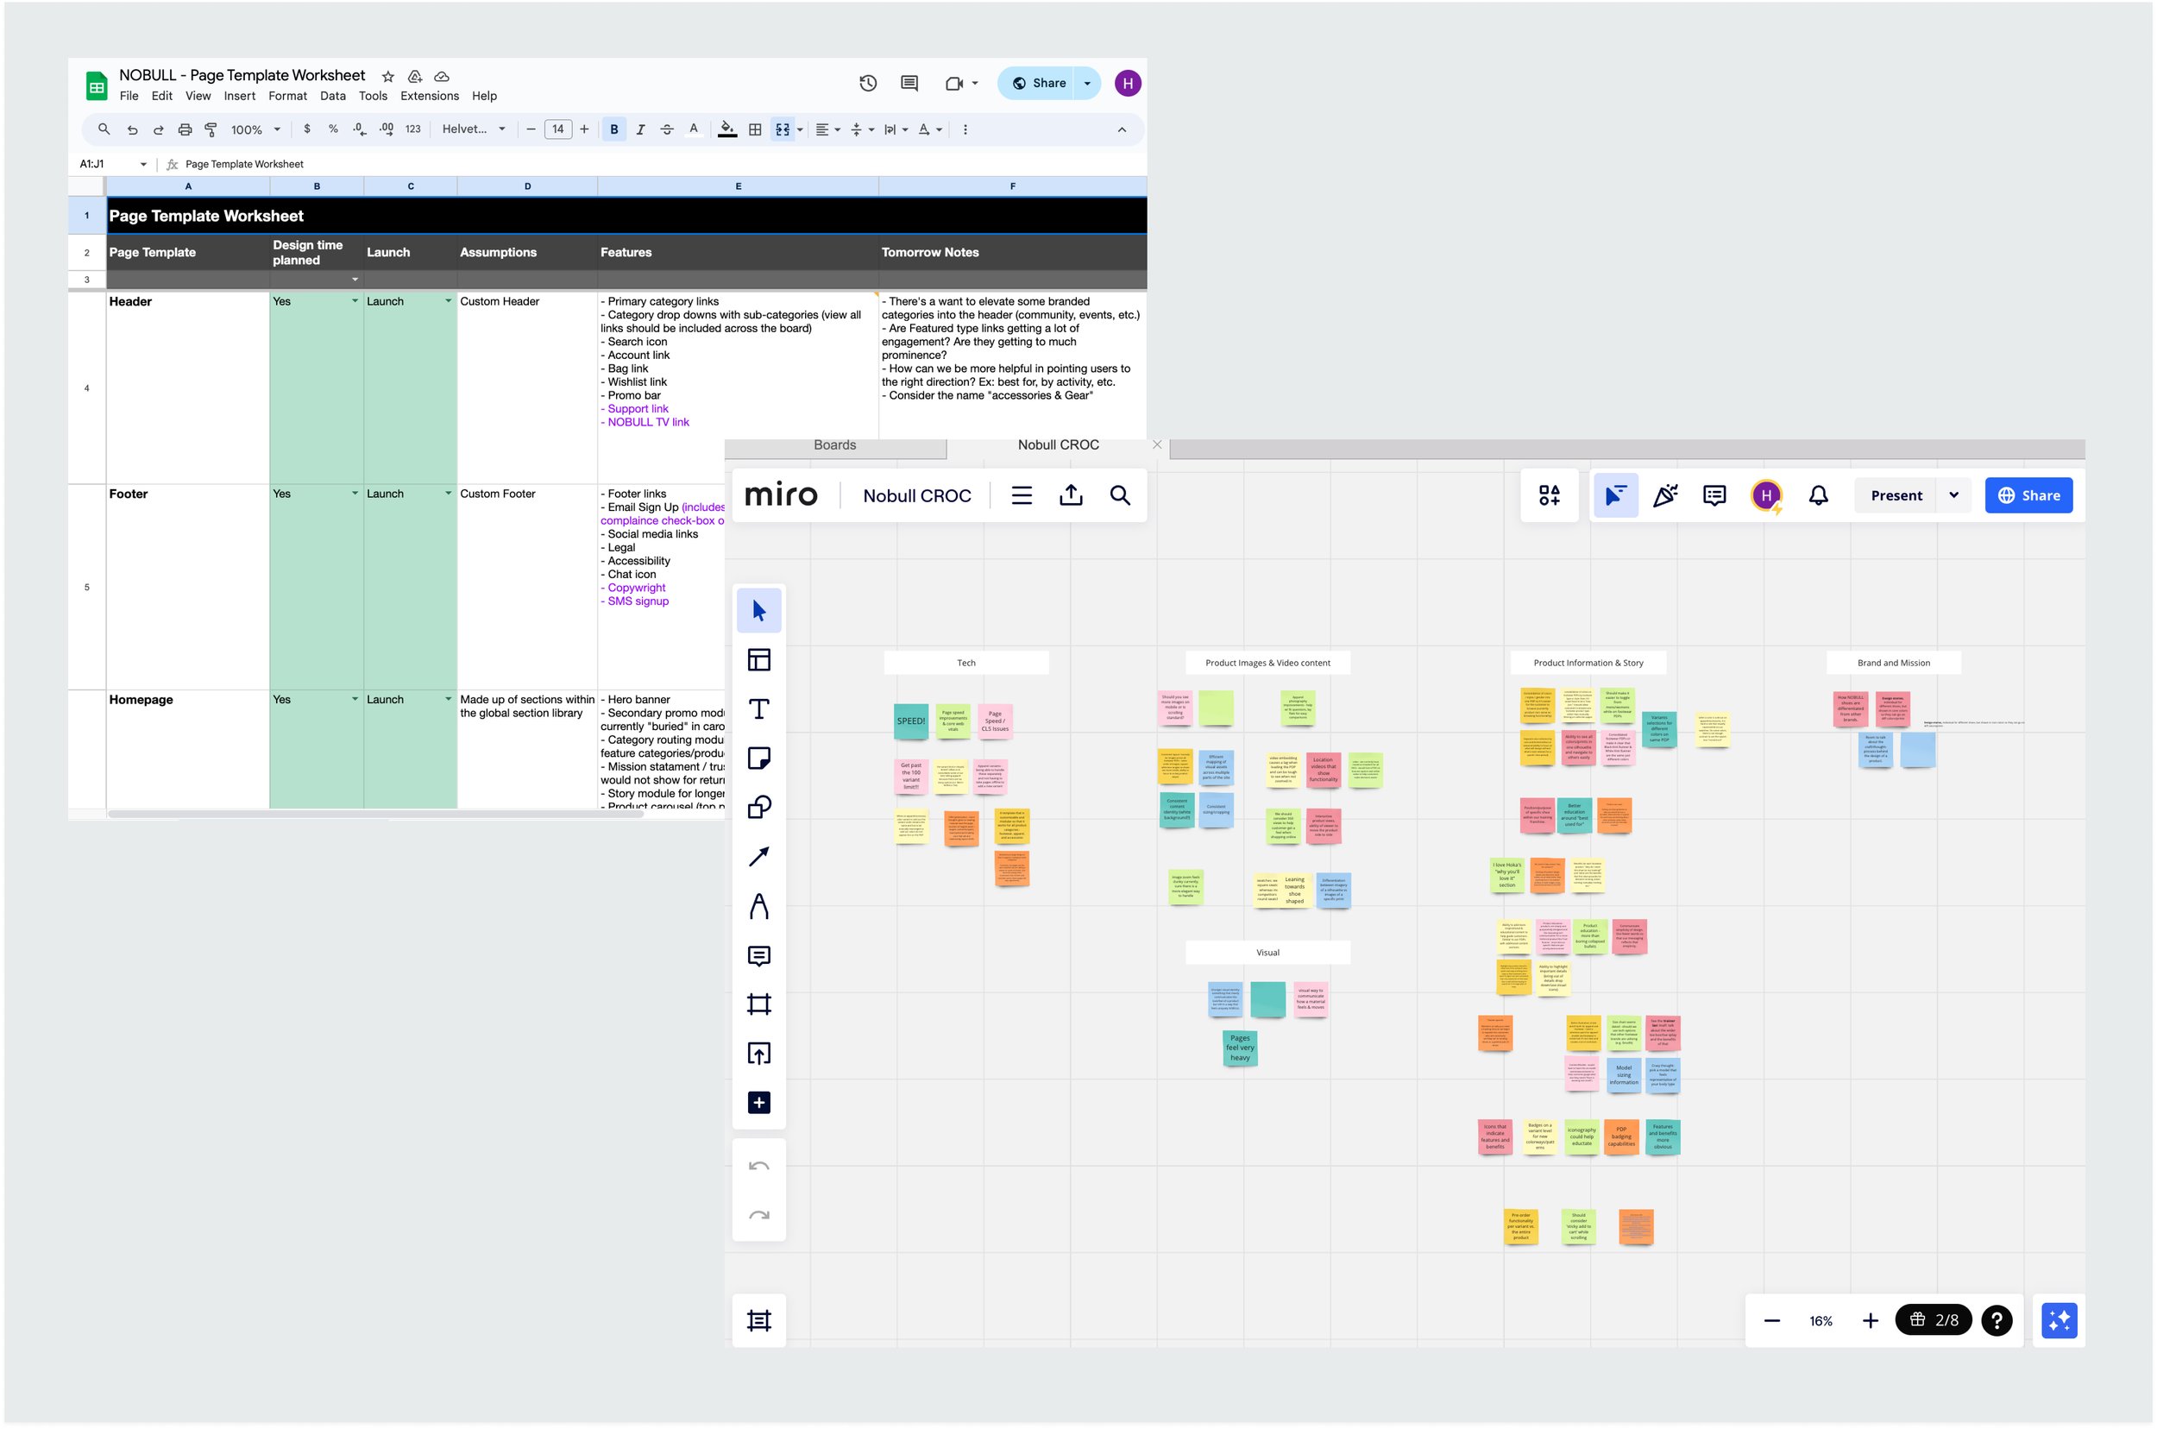This screenshot has width=2157, height=1429.
Task: Click the print icon in Sheets toolbar
Action: tap(185, 129)
